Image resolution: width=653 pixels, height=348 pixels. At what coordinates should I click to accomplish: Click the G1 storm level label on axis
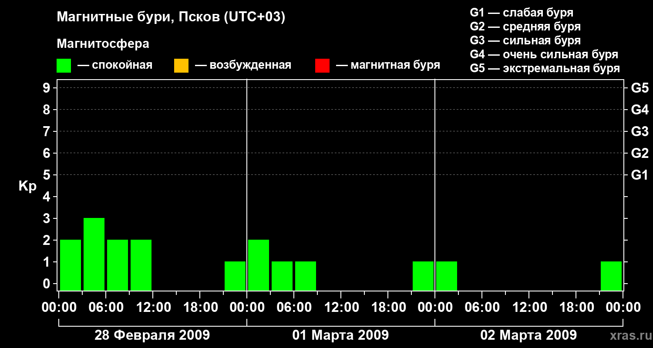(640, 175)
